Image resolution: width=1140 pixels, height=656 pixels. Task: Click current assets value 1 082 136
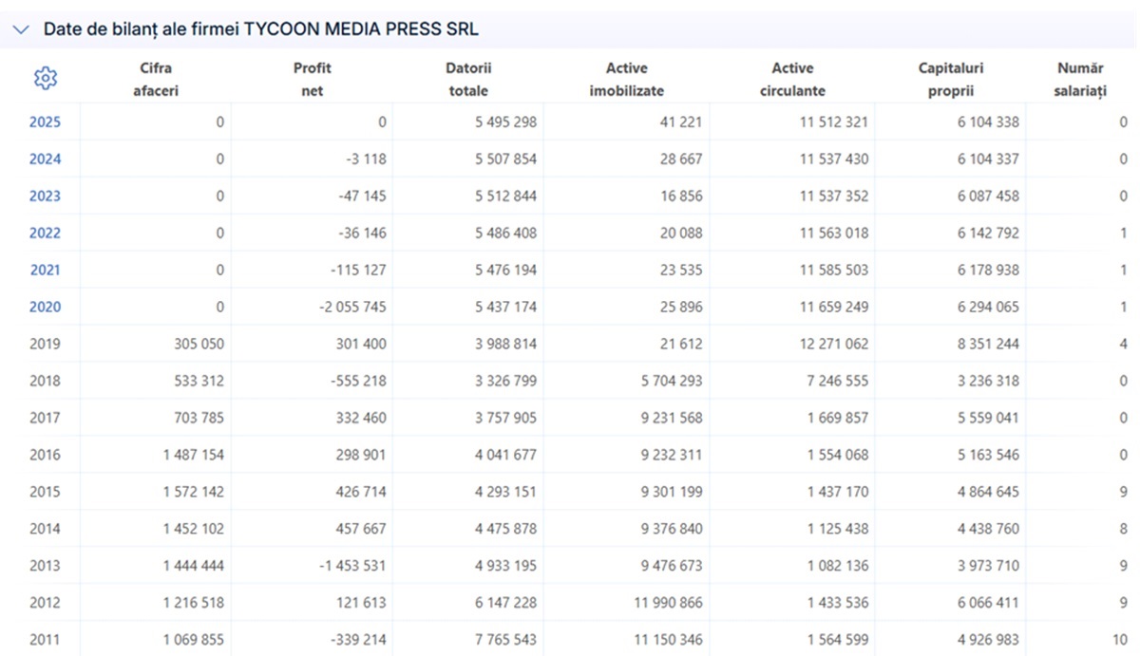click(x=837, y=566)
